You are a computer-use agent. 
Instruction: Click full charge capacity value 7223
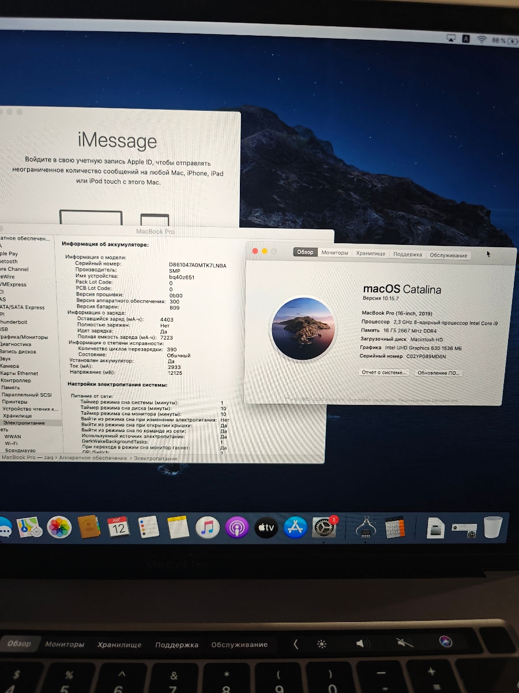[167, 337]
